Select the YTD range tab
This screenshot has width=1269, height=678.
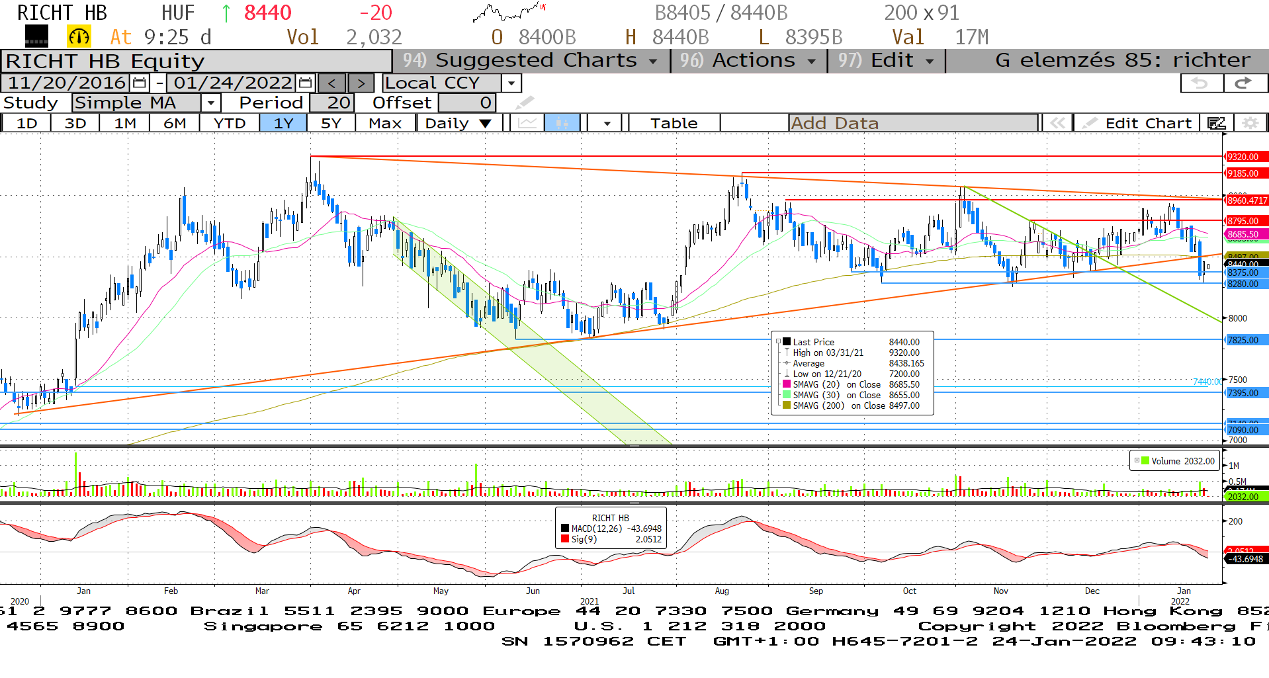pos(230,123)
